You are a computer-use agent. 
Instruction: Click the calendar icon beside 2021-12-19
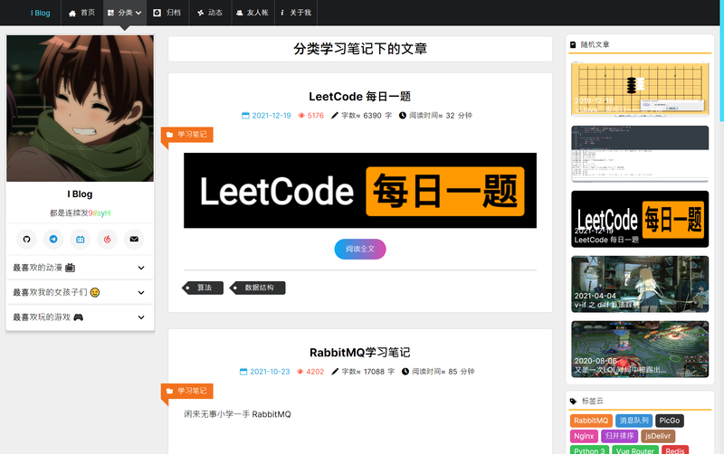click(x=245, y=116)
